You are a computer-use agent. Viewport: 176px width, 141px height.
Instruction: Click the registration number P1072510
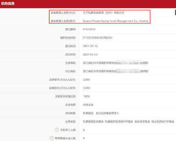tap(89, 29)
